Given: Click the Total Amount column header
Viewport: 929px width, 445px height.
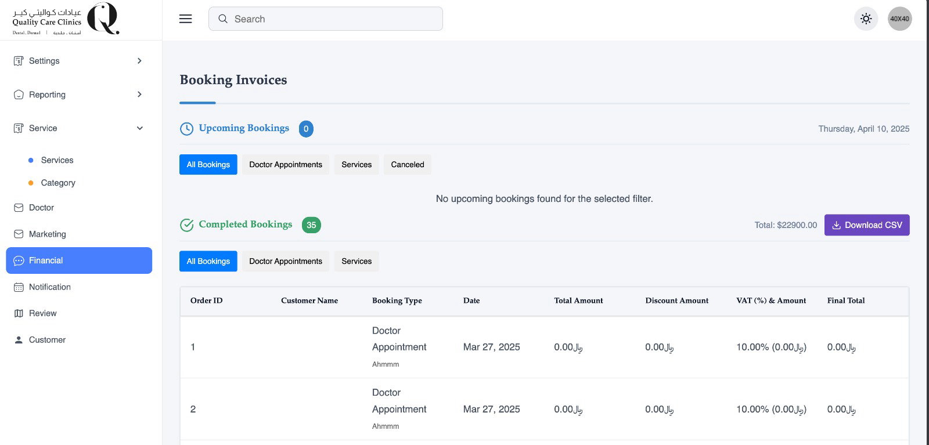Looking at the screenshot, I should pyautogui.click(x=578, y=301).
